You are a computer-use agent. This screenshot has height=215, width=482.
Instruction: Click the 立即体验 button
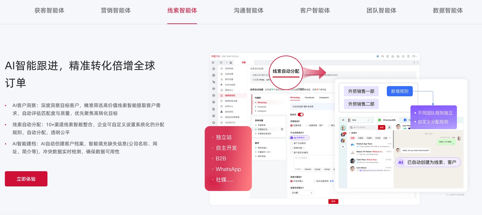point(26,179)
